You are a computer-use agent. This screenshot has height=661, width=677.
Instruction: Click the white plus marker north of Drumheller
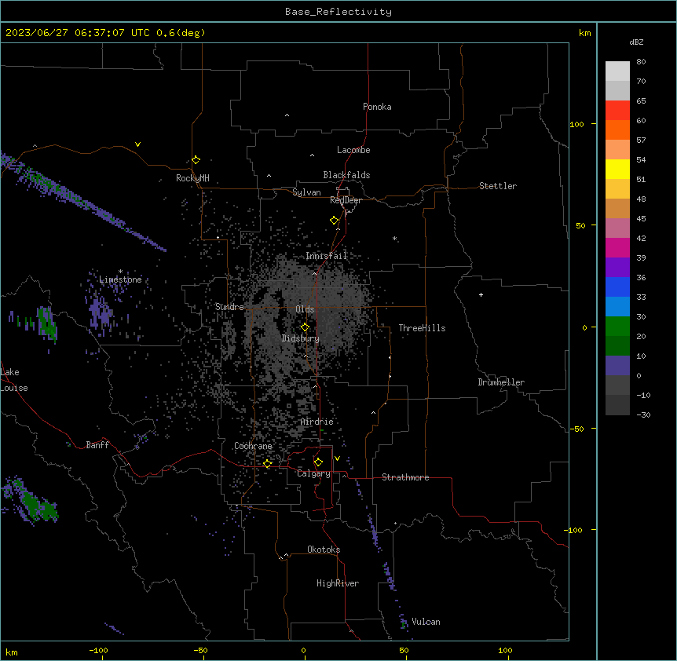pos(481,294)
